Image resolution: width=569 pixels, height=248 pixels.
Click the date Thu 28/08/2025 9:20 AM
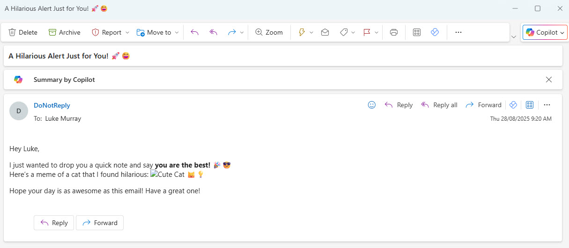(521, 119)
